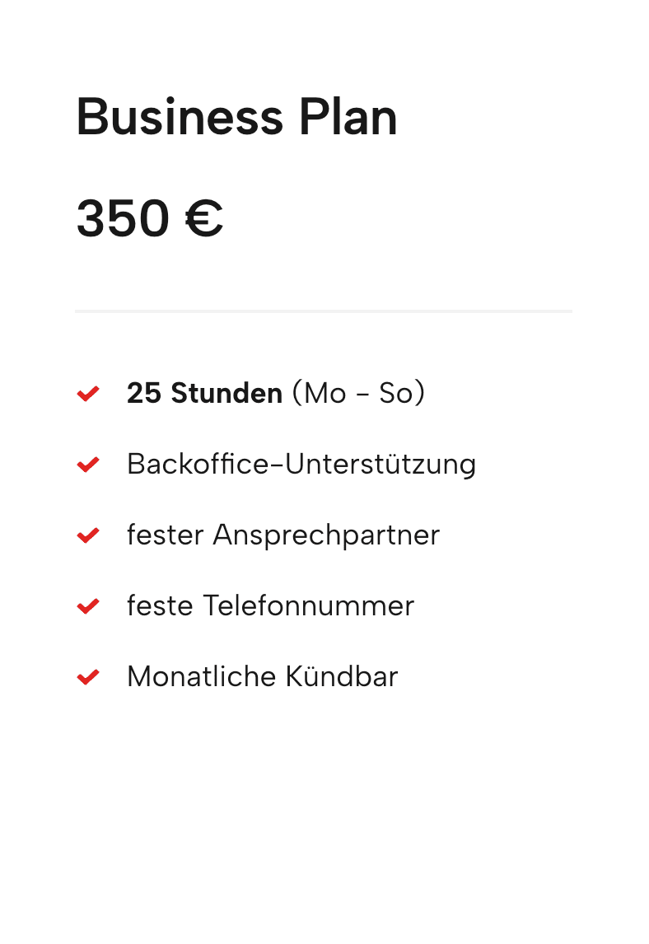649x944 pixels.
Task: Click the word "Plan" in the heading
Action: pyautogui.click(x=348, y=117)
